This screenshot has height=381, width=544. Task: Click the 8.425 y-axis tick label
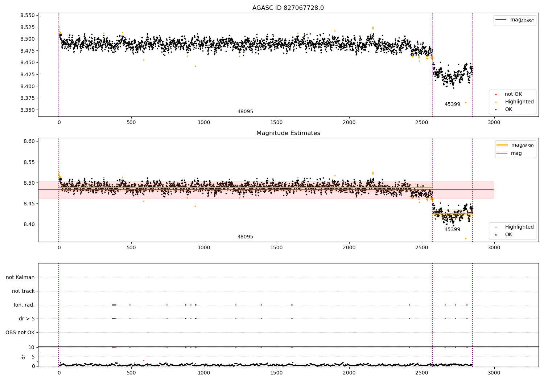(x=28, y=75)
